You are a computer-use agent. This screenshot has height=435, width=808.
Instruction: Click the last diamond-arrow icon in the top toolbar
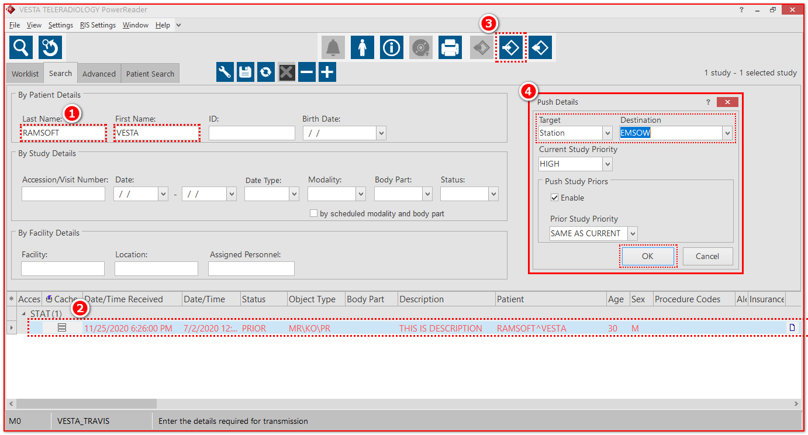[540, 47]
